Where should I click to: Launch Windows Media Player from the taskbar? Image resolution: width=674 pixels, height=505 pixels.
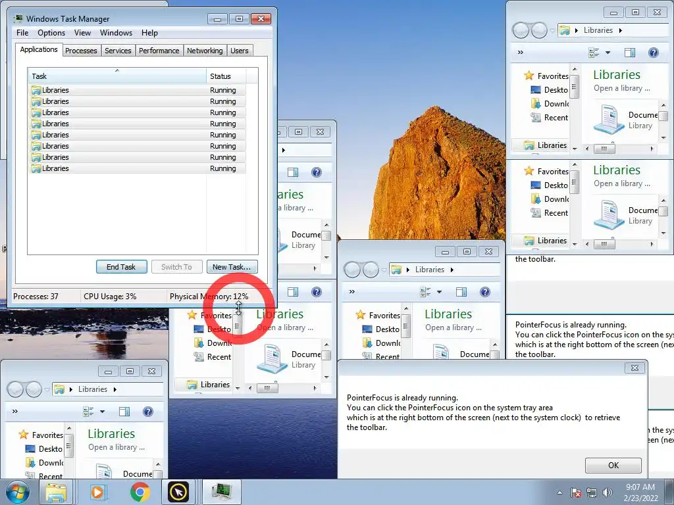[97, 492]
